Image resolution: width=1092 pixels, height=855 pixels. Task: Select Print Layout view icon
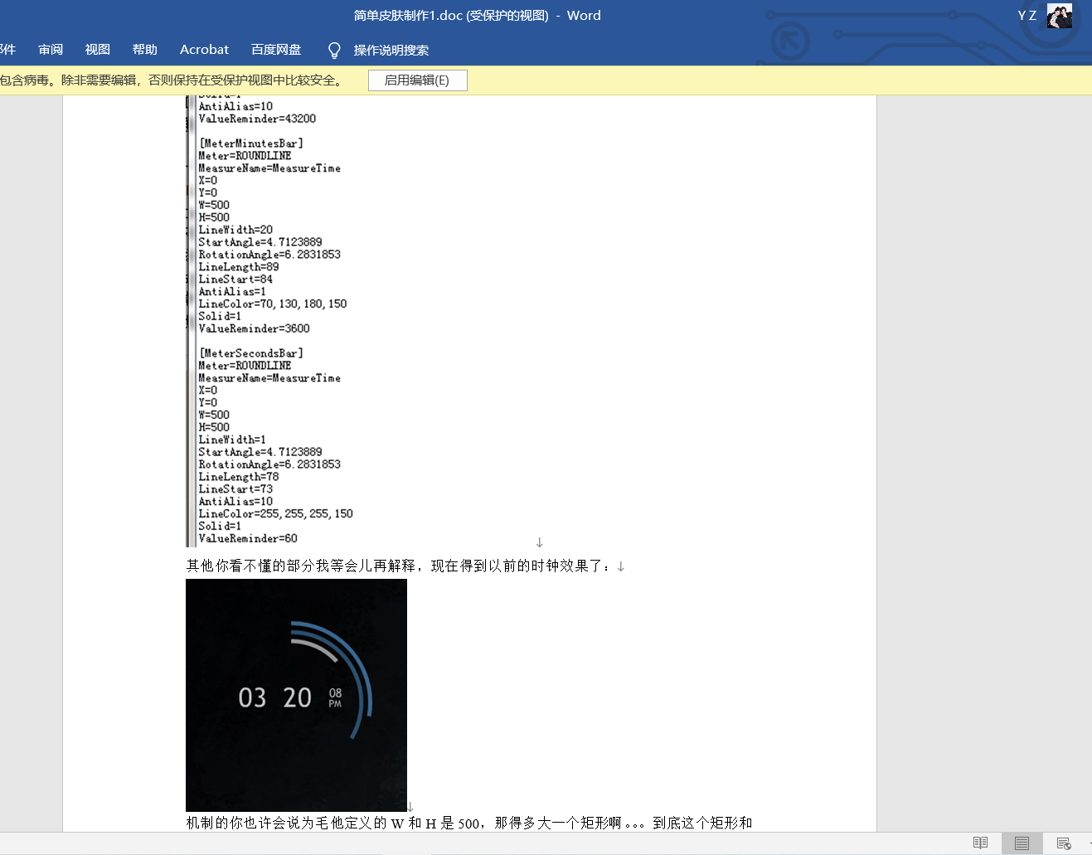(1022, 843)
